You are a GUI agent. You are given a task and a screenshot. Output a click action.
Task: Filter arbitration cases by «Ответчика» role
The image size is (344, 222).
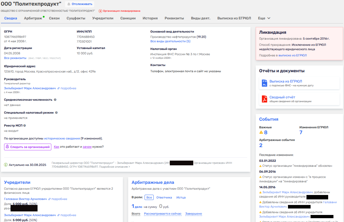[x=164, y=197]
